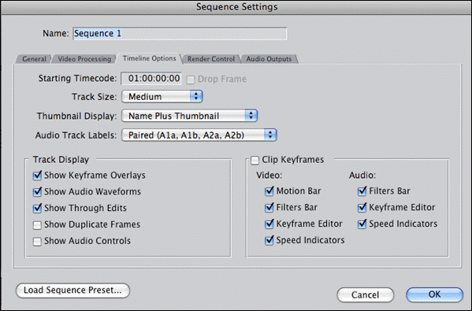Enable the Clip Keyframes checkbox

(255, 161)
